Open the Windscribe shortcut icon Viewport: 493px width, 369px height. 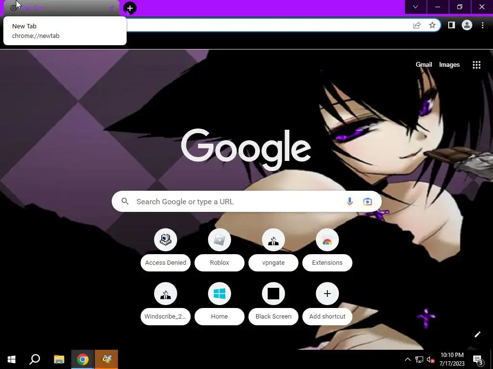[166, 294]
